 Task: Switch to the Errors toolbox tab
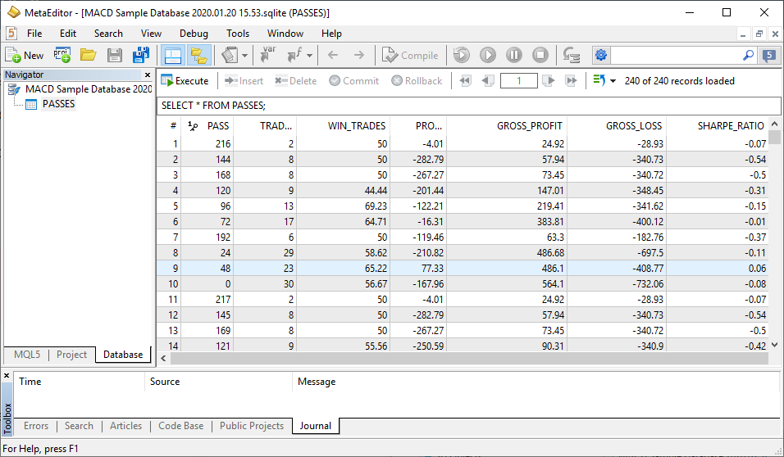tap(36, 426)
